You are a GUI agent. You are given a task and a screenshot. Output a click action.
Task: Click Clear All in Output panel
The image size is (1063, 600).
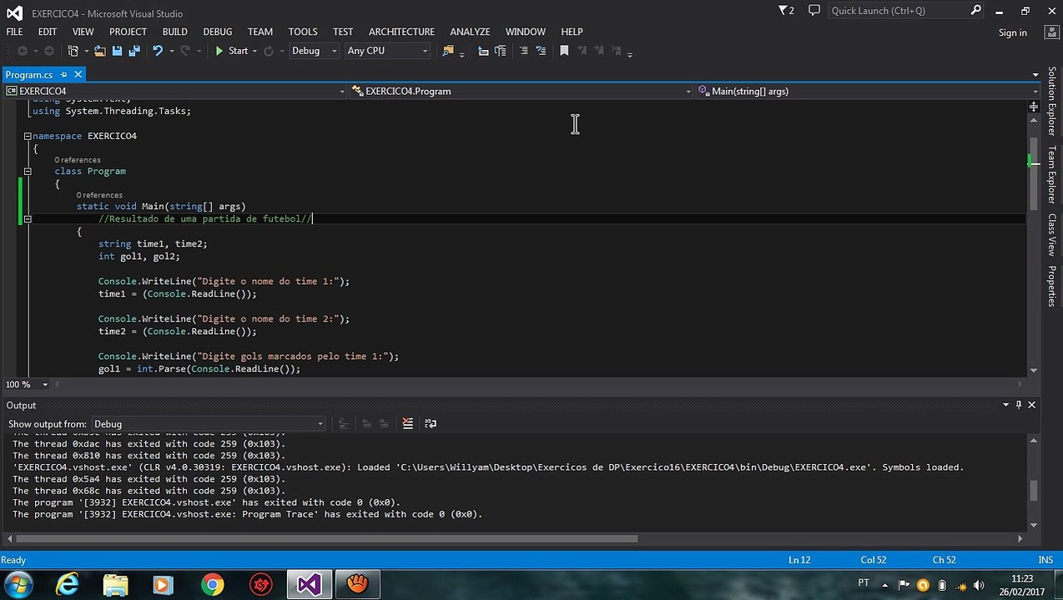pyautogui.click(x=407, y=423)
